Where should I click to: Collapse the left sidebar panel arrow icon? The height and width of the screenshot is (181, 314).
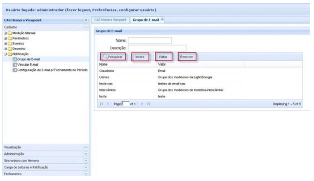click(x=86, y=20)
